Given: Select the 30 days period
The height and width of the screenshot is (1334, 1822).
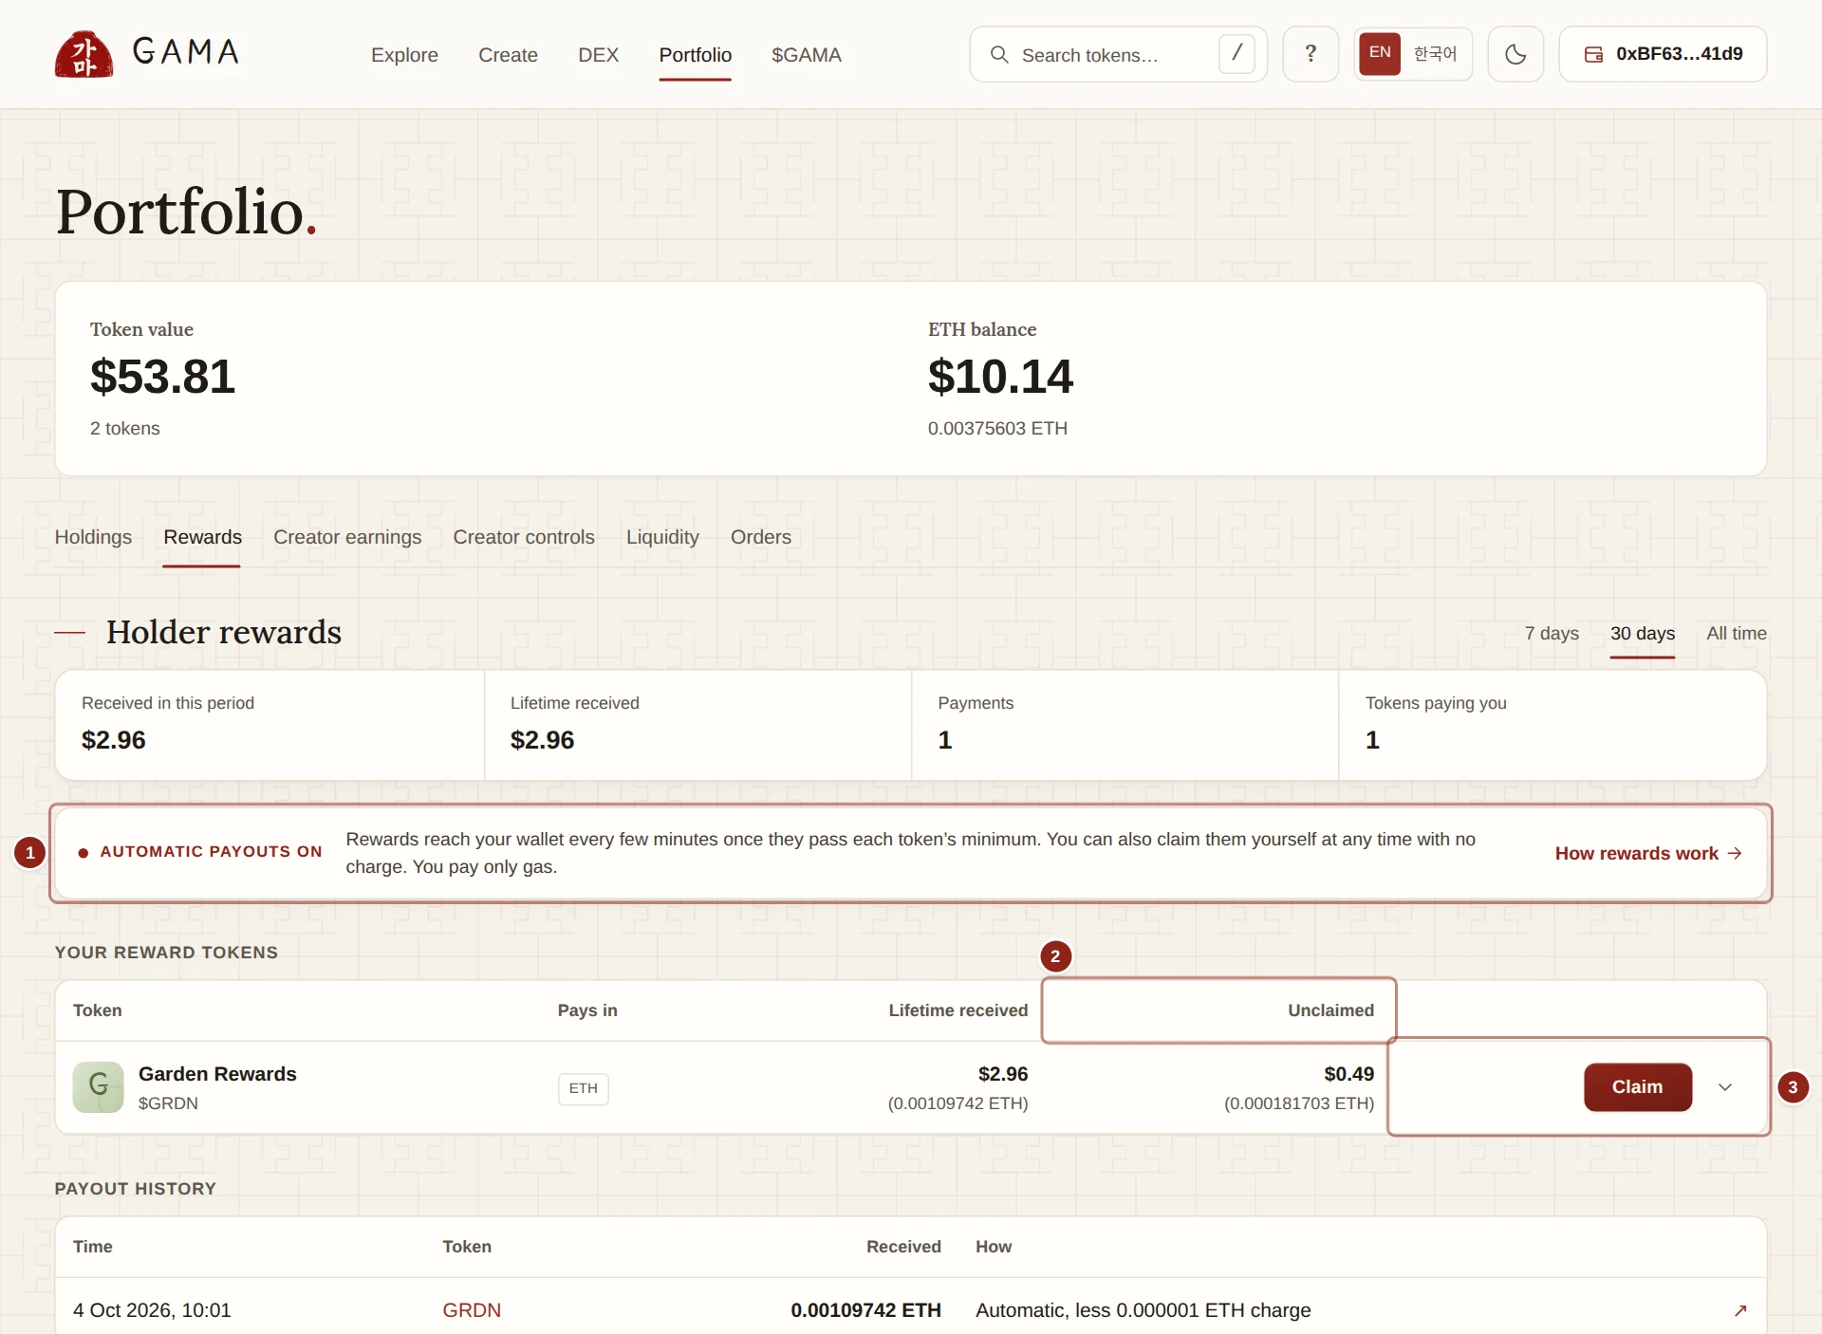Looking at the screenshot, I should [1643, 633].
